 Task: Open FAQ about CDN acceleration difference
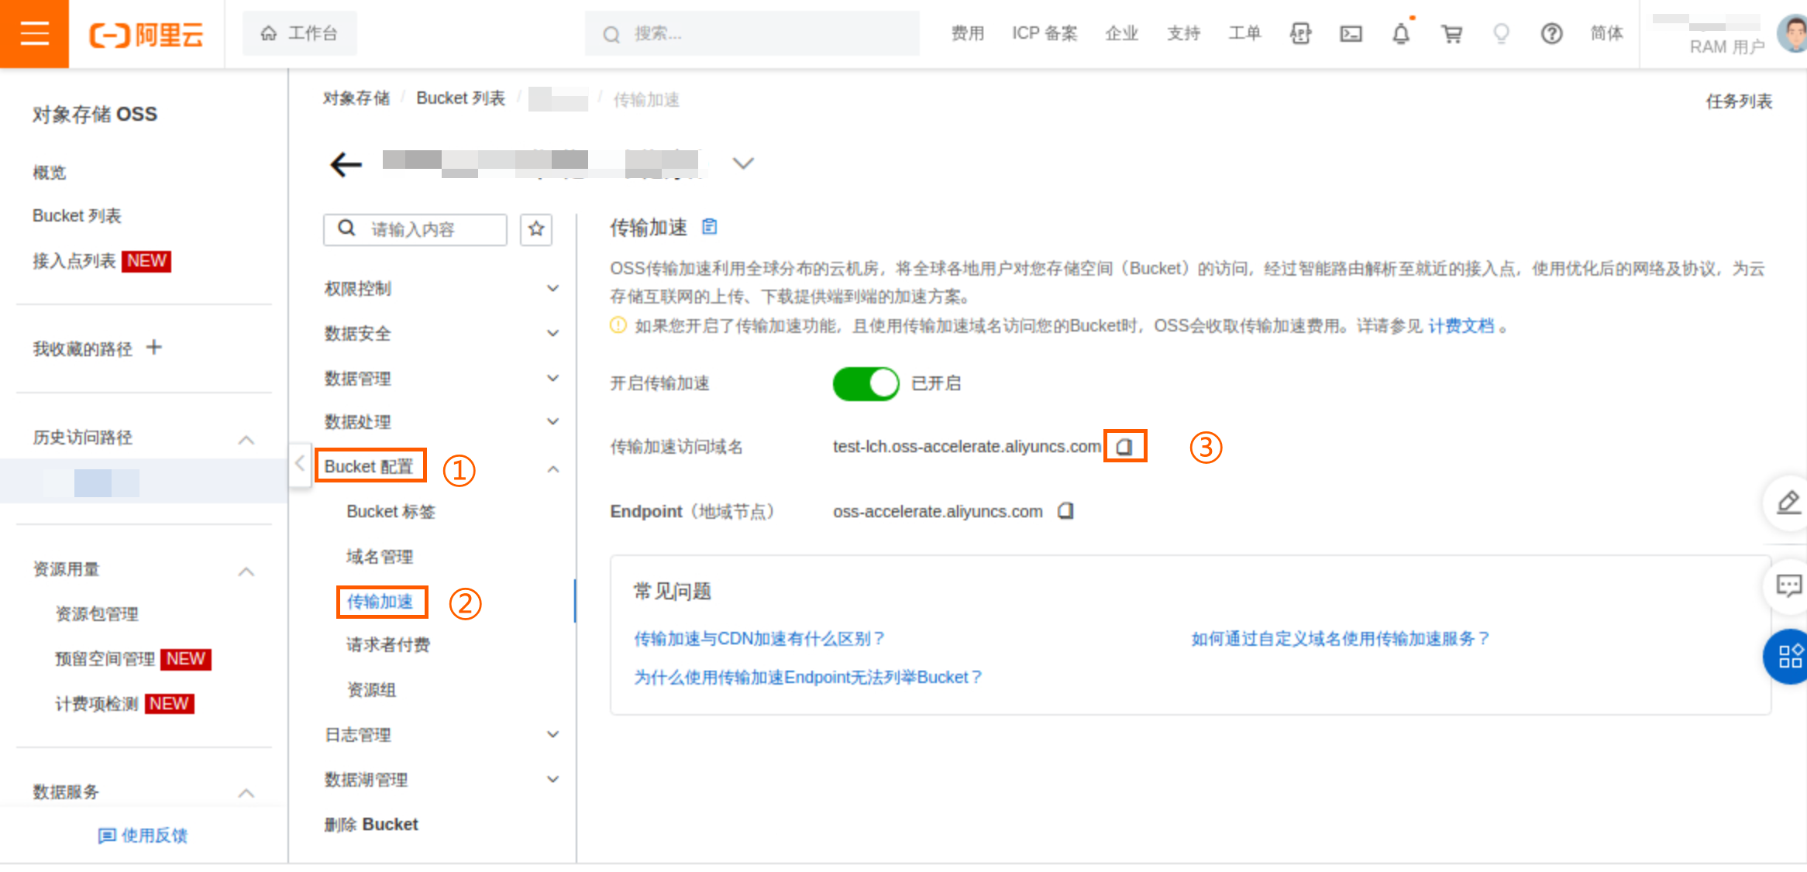pyautogui.click(x=759, y=638)
